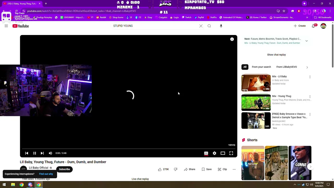Click the search magnifier button
Screen dimensions: 334x188
coord(209,26)
